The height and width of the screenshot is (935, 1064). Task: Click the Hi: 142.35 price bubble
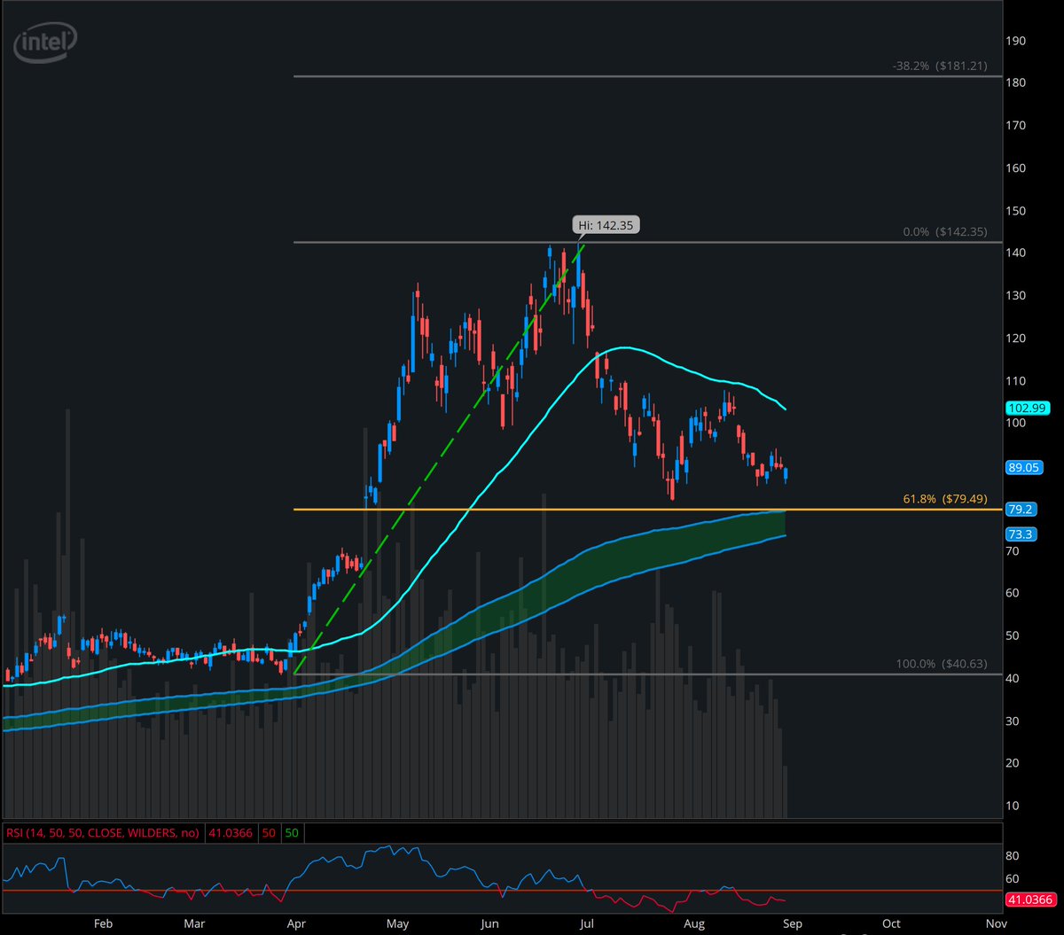(605, 226)
